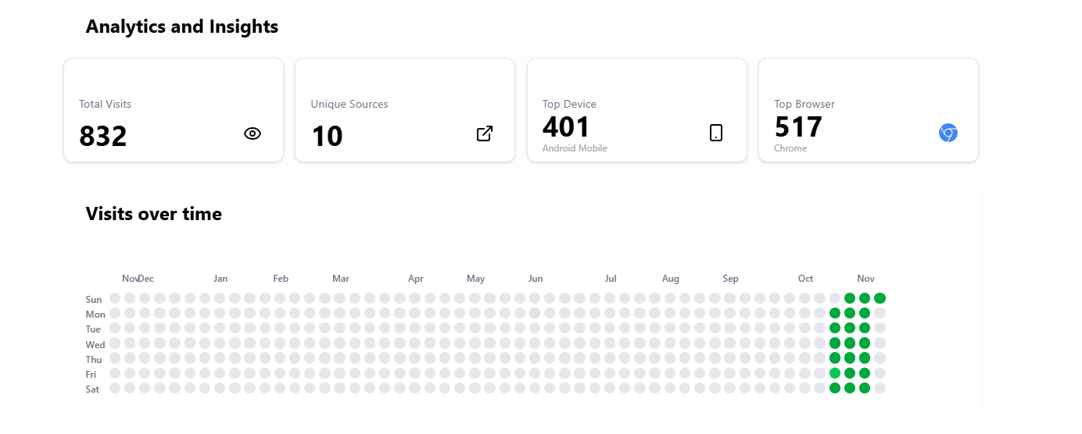Click the eye icon in Total Visits card
The image size is (1082, 434).
coord(252,133)
